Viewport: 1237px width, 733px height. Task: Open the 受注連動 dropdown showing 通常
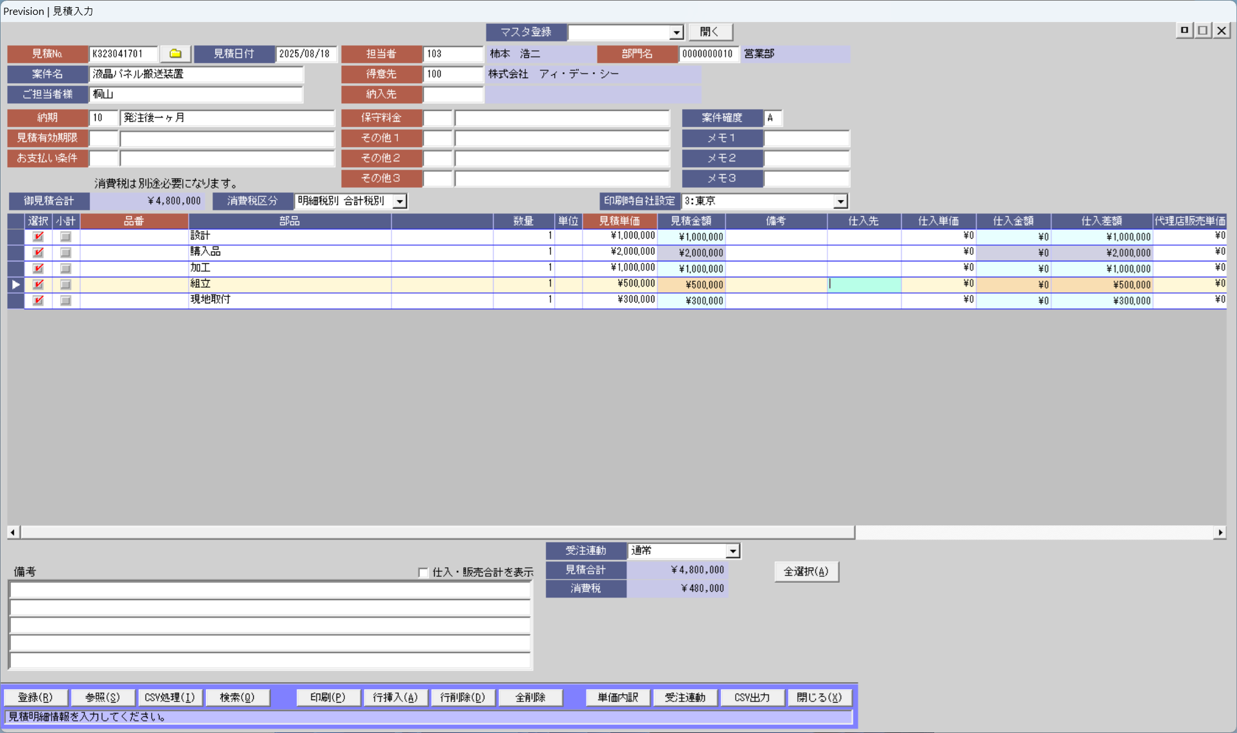[732, 552]
